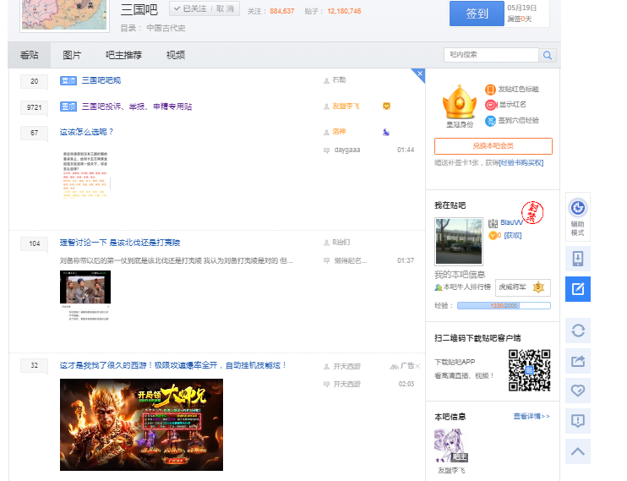Expand 本吧信息 via 查看详情>>
627x481 pixels.
pyautogui.click(x=531, y=417)
